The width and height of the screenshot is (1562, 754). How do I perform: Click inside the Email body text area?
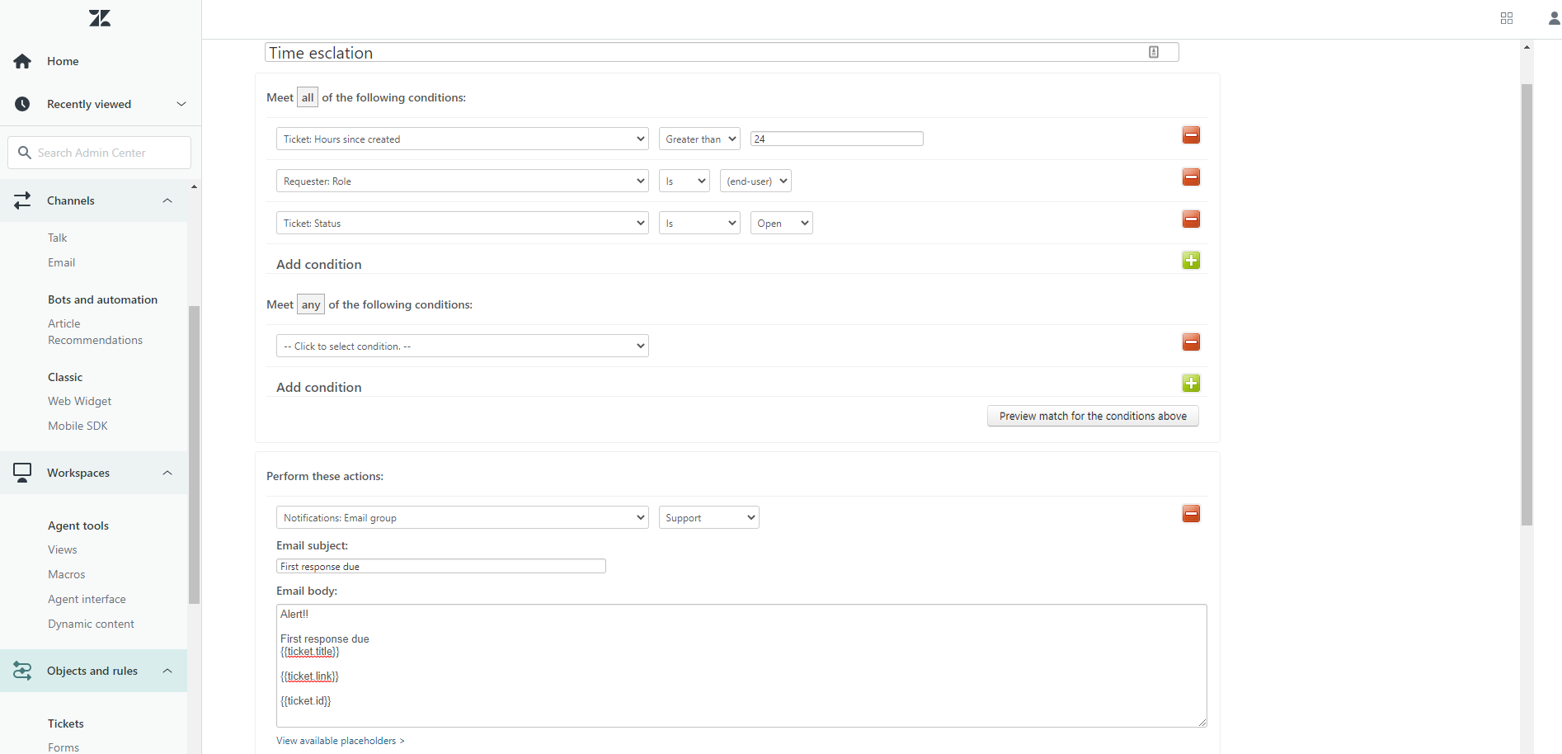[741, 666]
